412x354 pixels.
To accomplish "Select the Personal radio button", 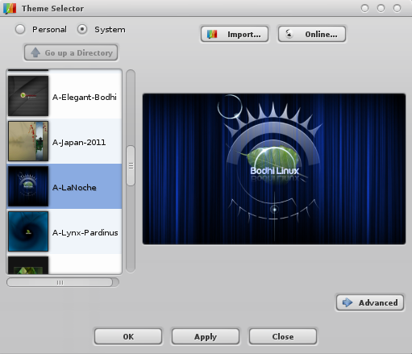I will tap(20, 29).
